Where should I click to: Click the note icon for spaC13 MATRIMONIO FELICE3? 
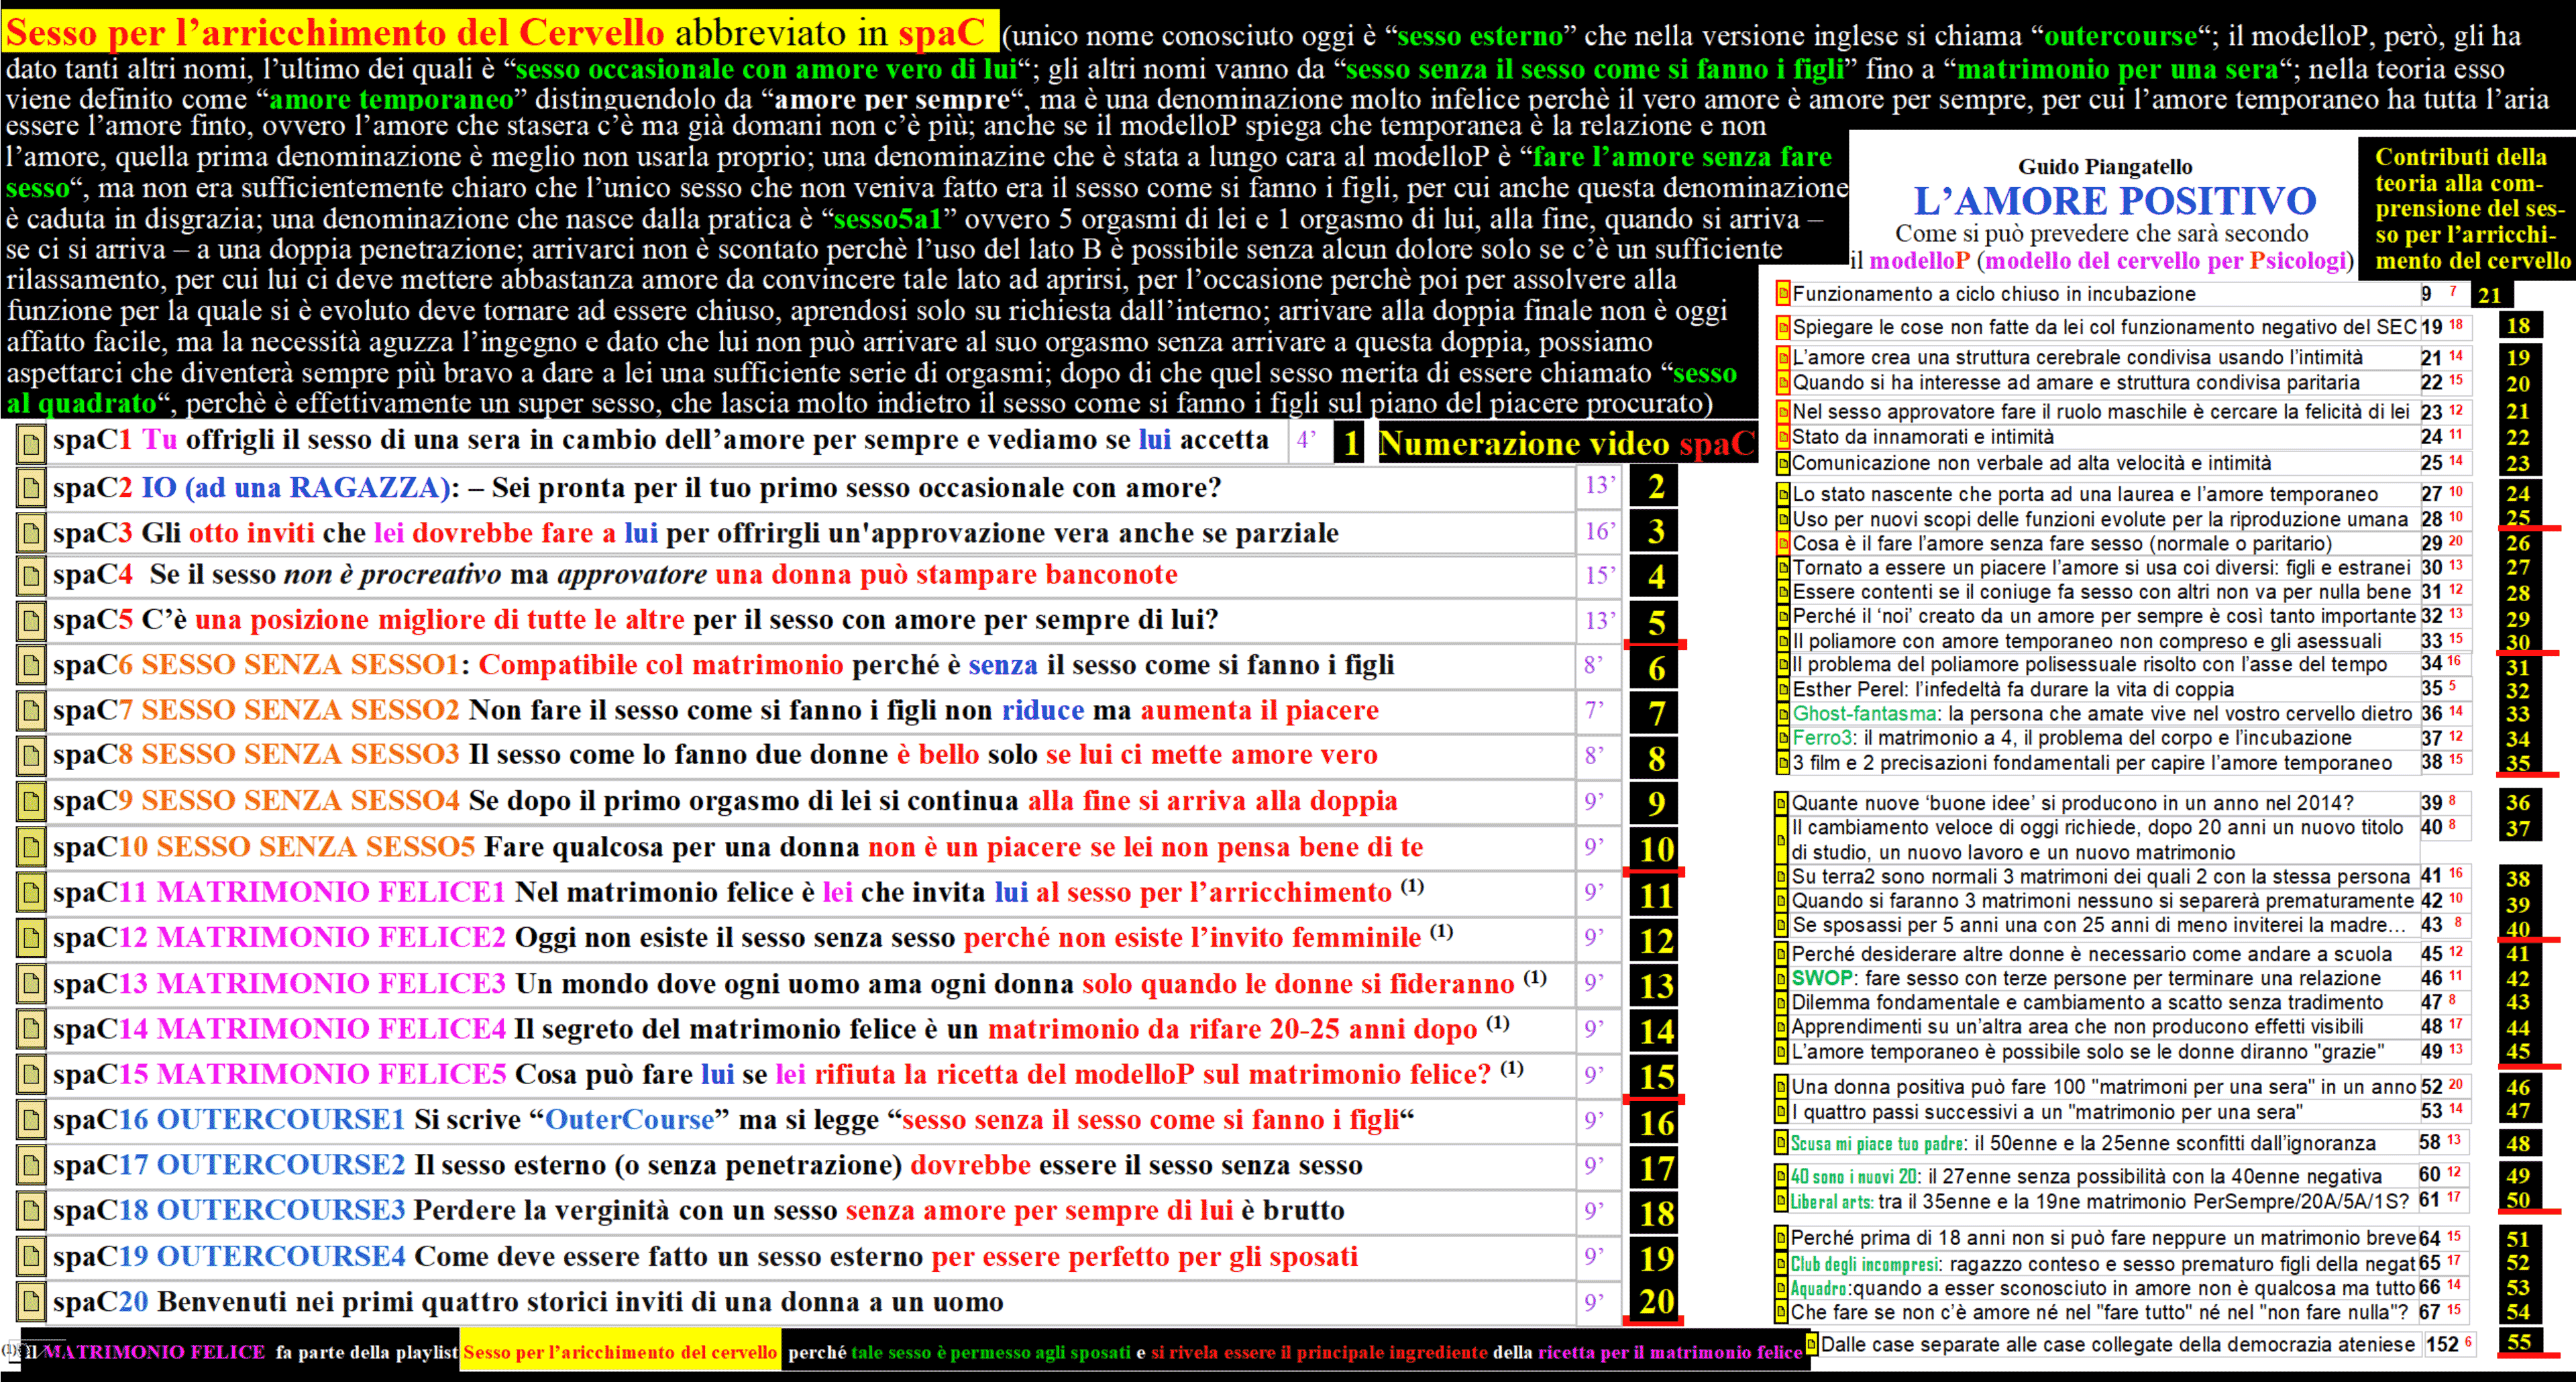(x=31, y=985)
